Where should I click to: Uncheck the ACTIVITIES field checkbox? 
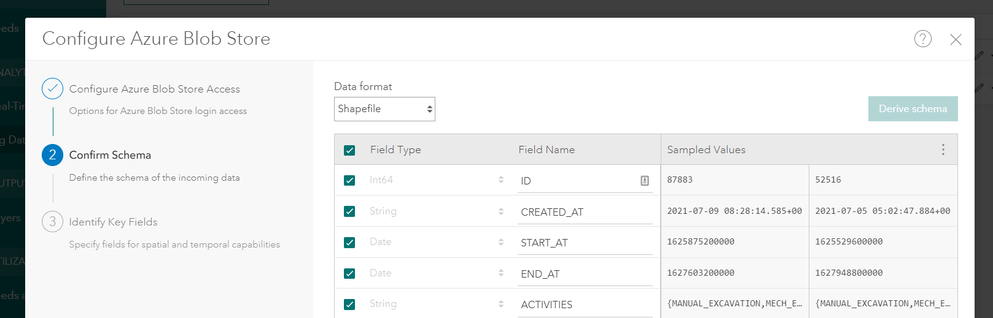(349, 305)
